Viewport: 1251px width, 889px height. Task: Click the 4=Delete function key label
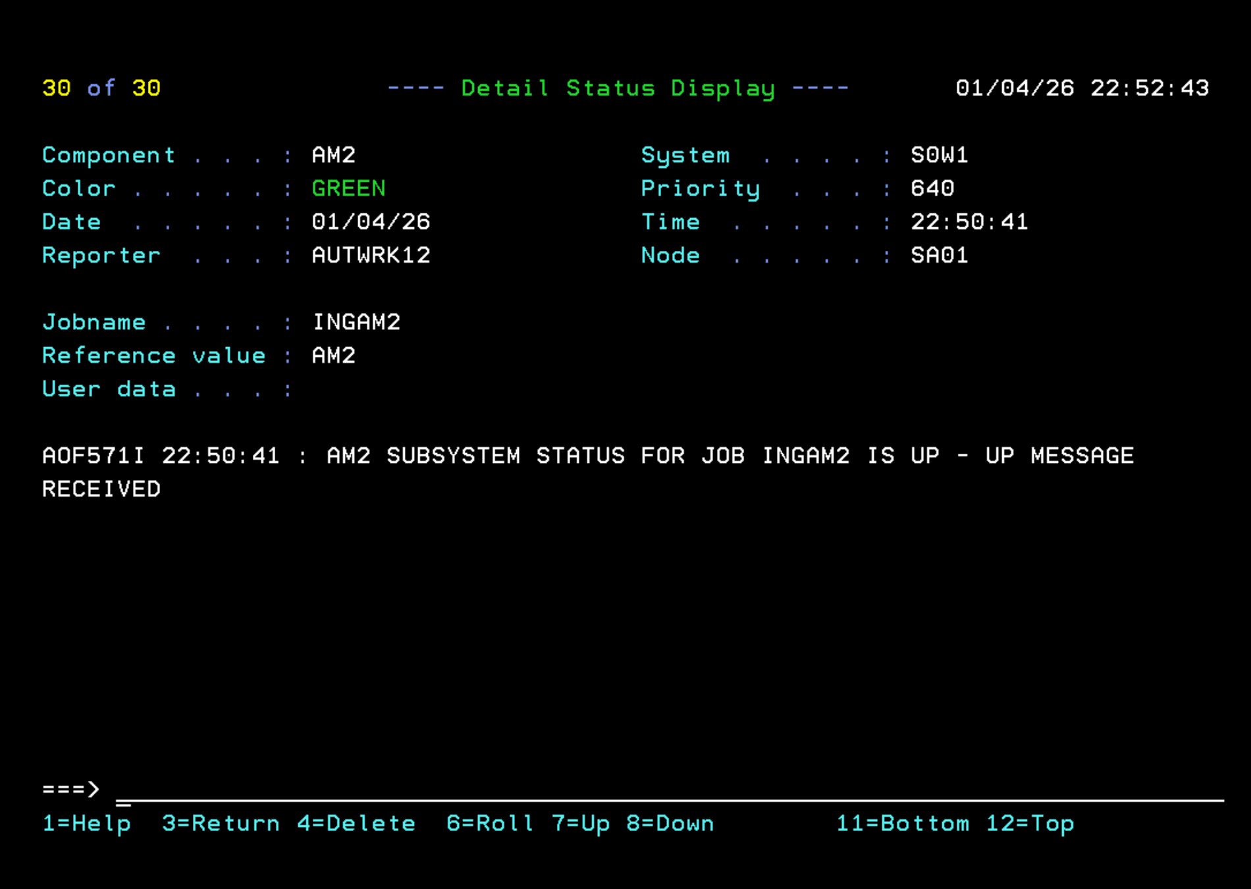point(356,823)
